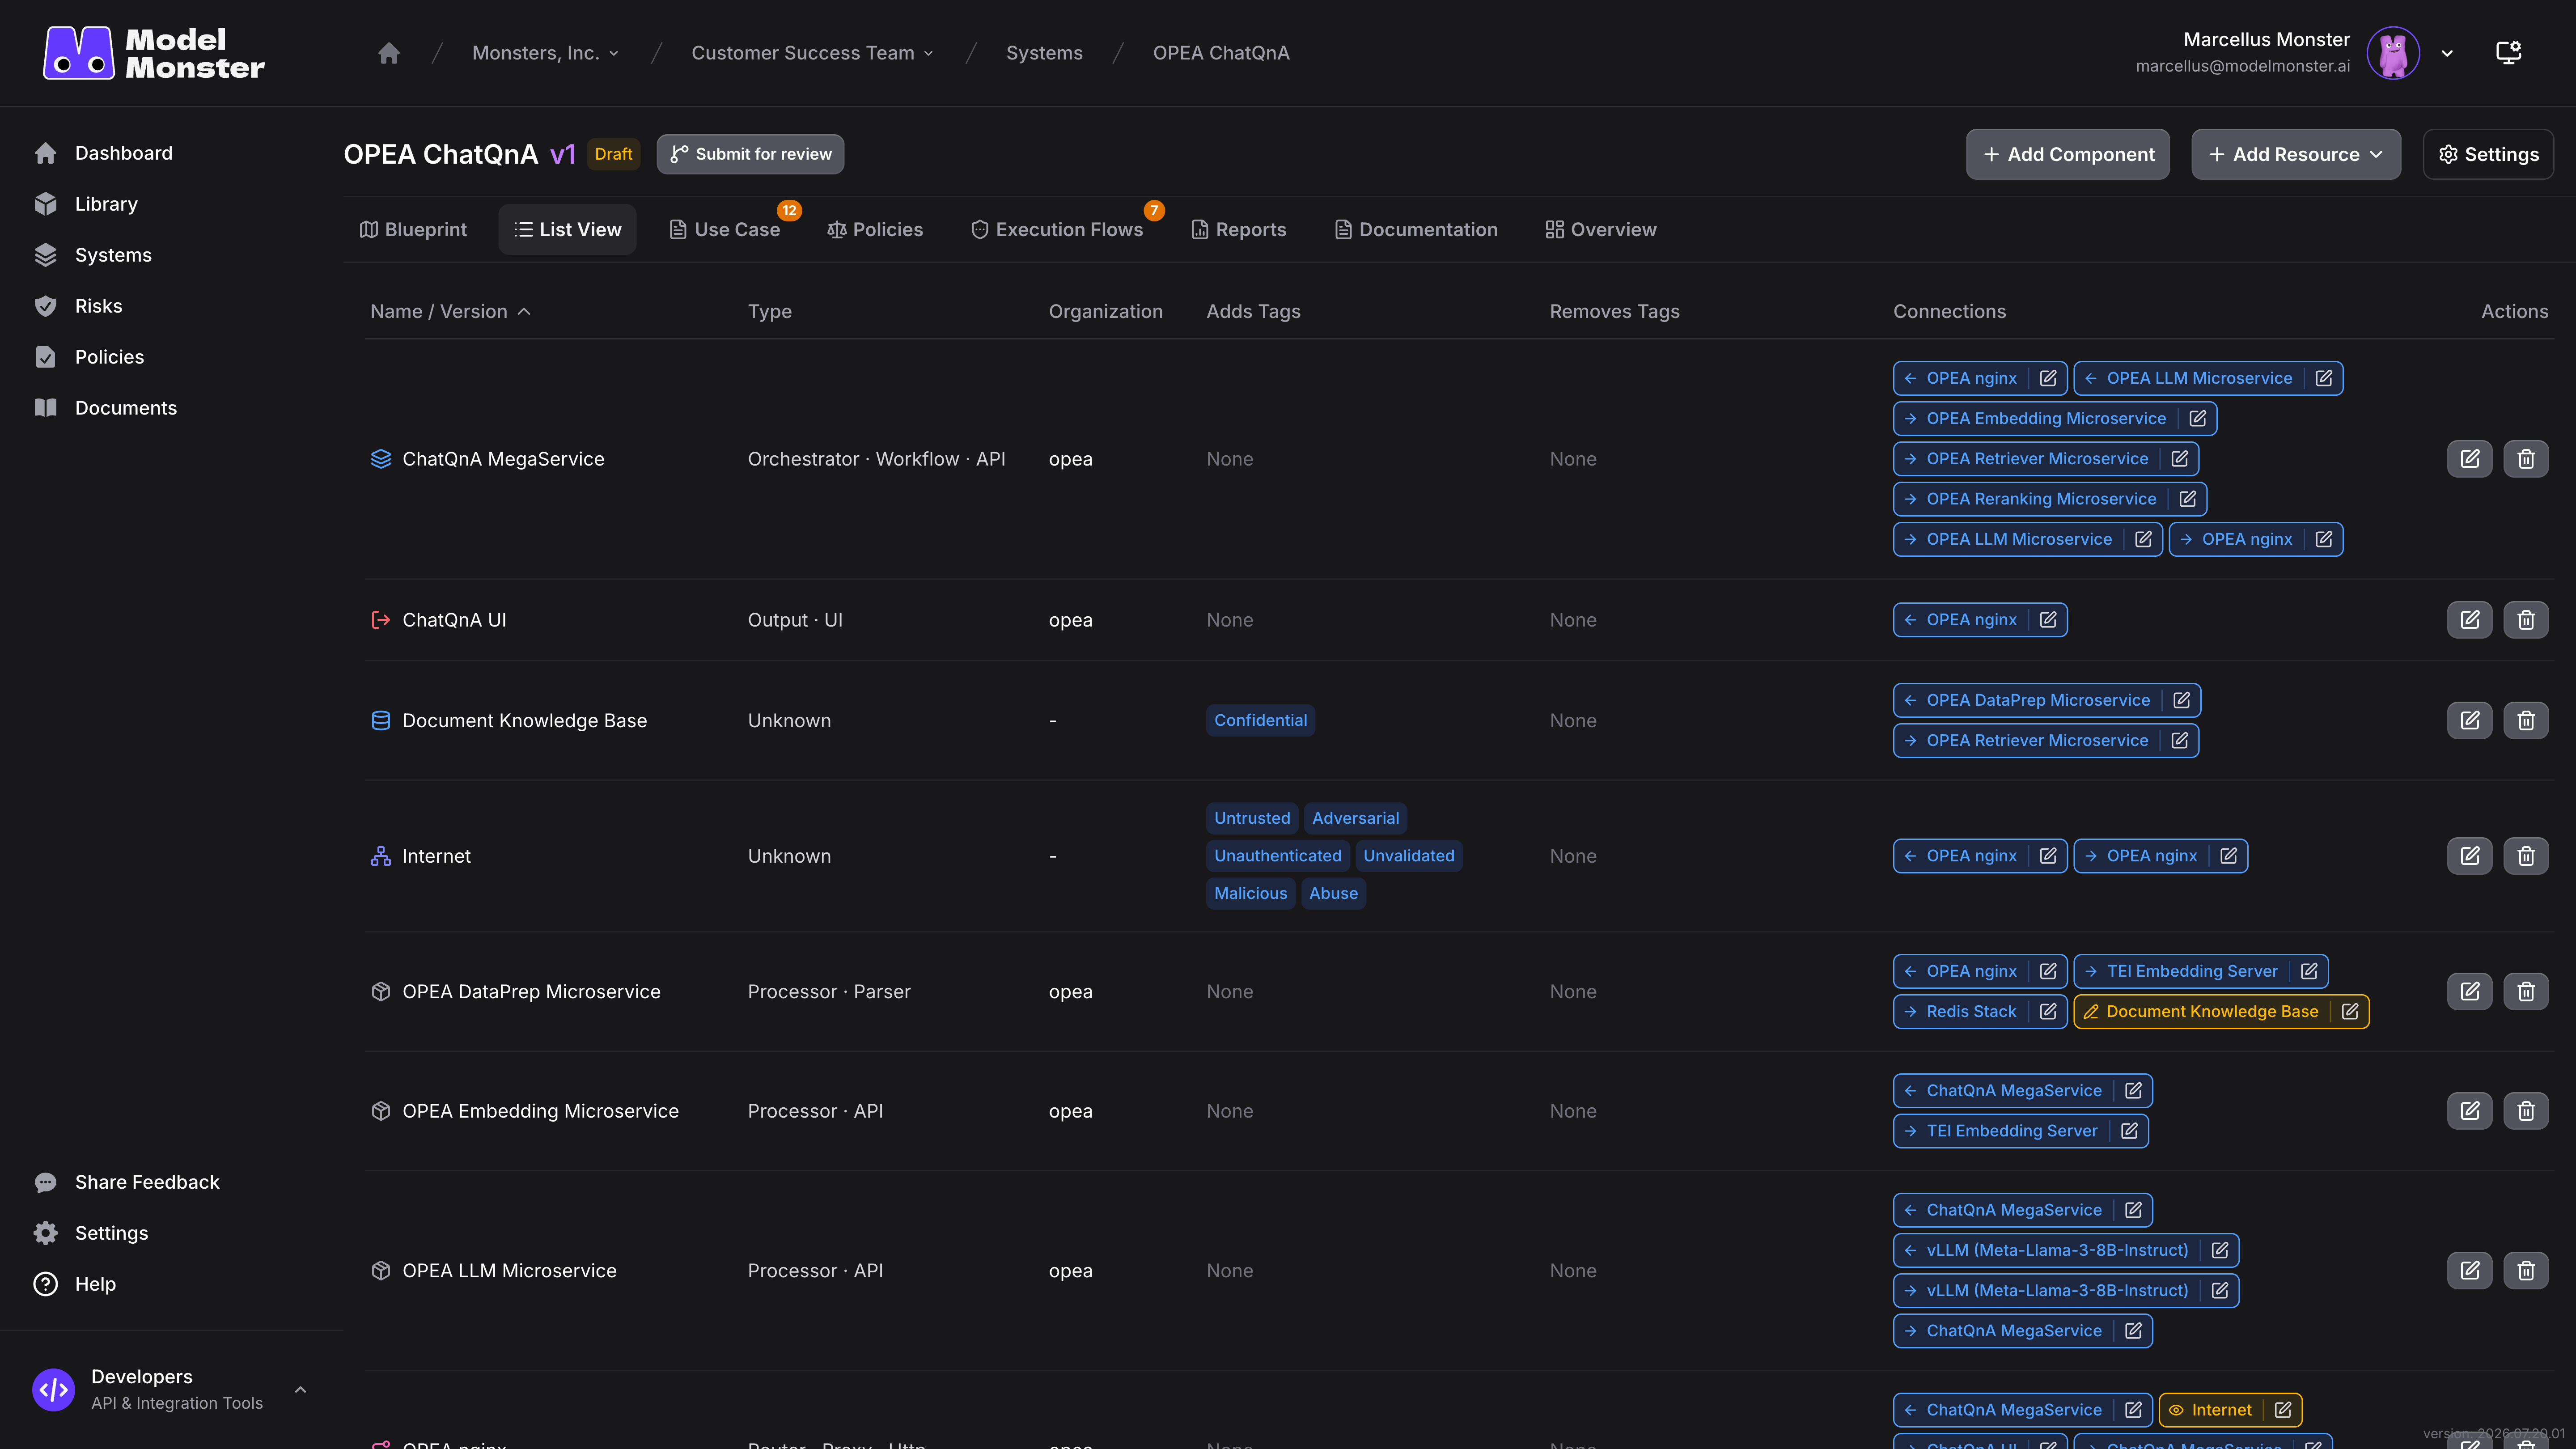Open the Customer Success Team dropdown
Viewport: 2576px width, 1449px height.
click(812, 53)
